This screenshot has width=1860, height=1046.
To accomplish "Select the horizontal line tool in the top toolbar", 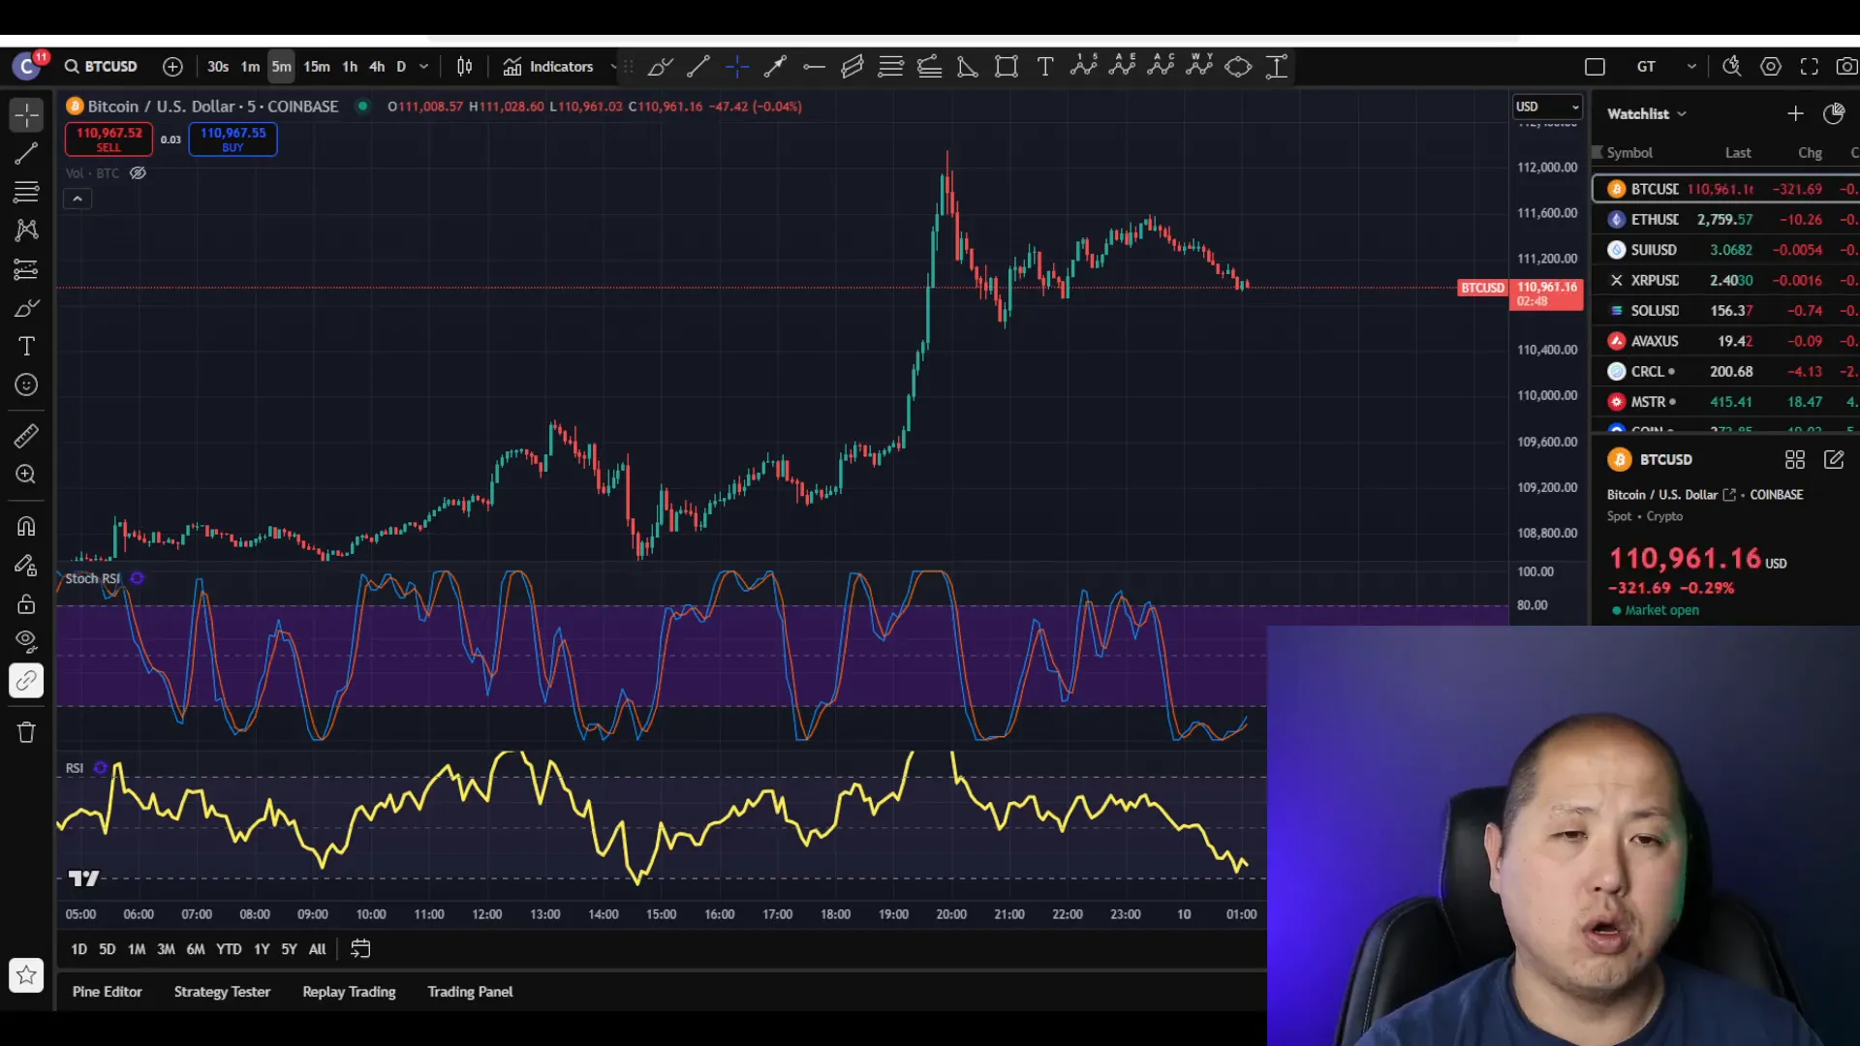I will [x=814, y=66].
